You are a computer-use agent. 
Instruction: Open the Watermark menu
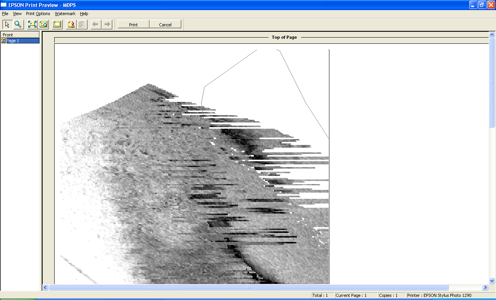coord(65,14)
